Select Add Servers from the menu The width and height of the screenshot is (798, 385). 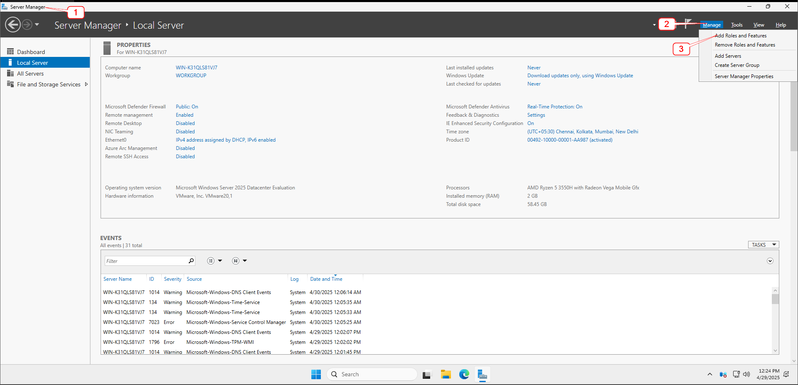(x=728, y=56)
